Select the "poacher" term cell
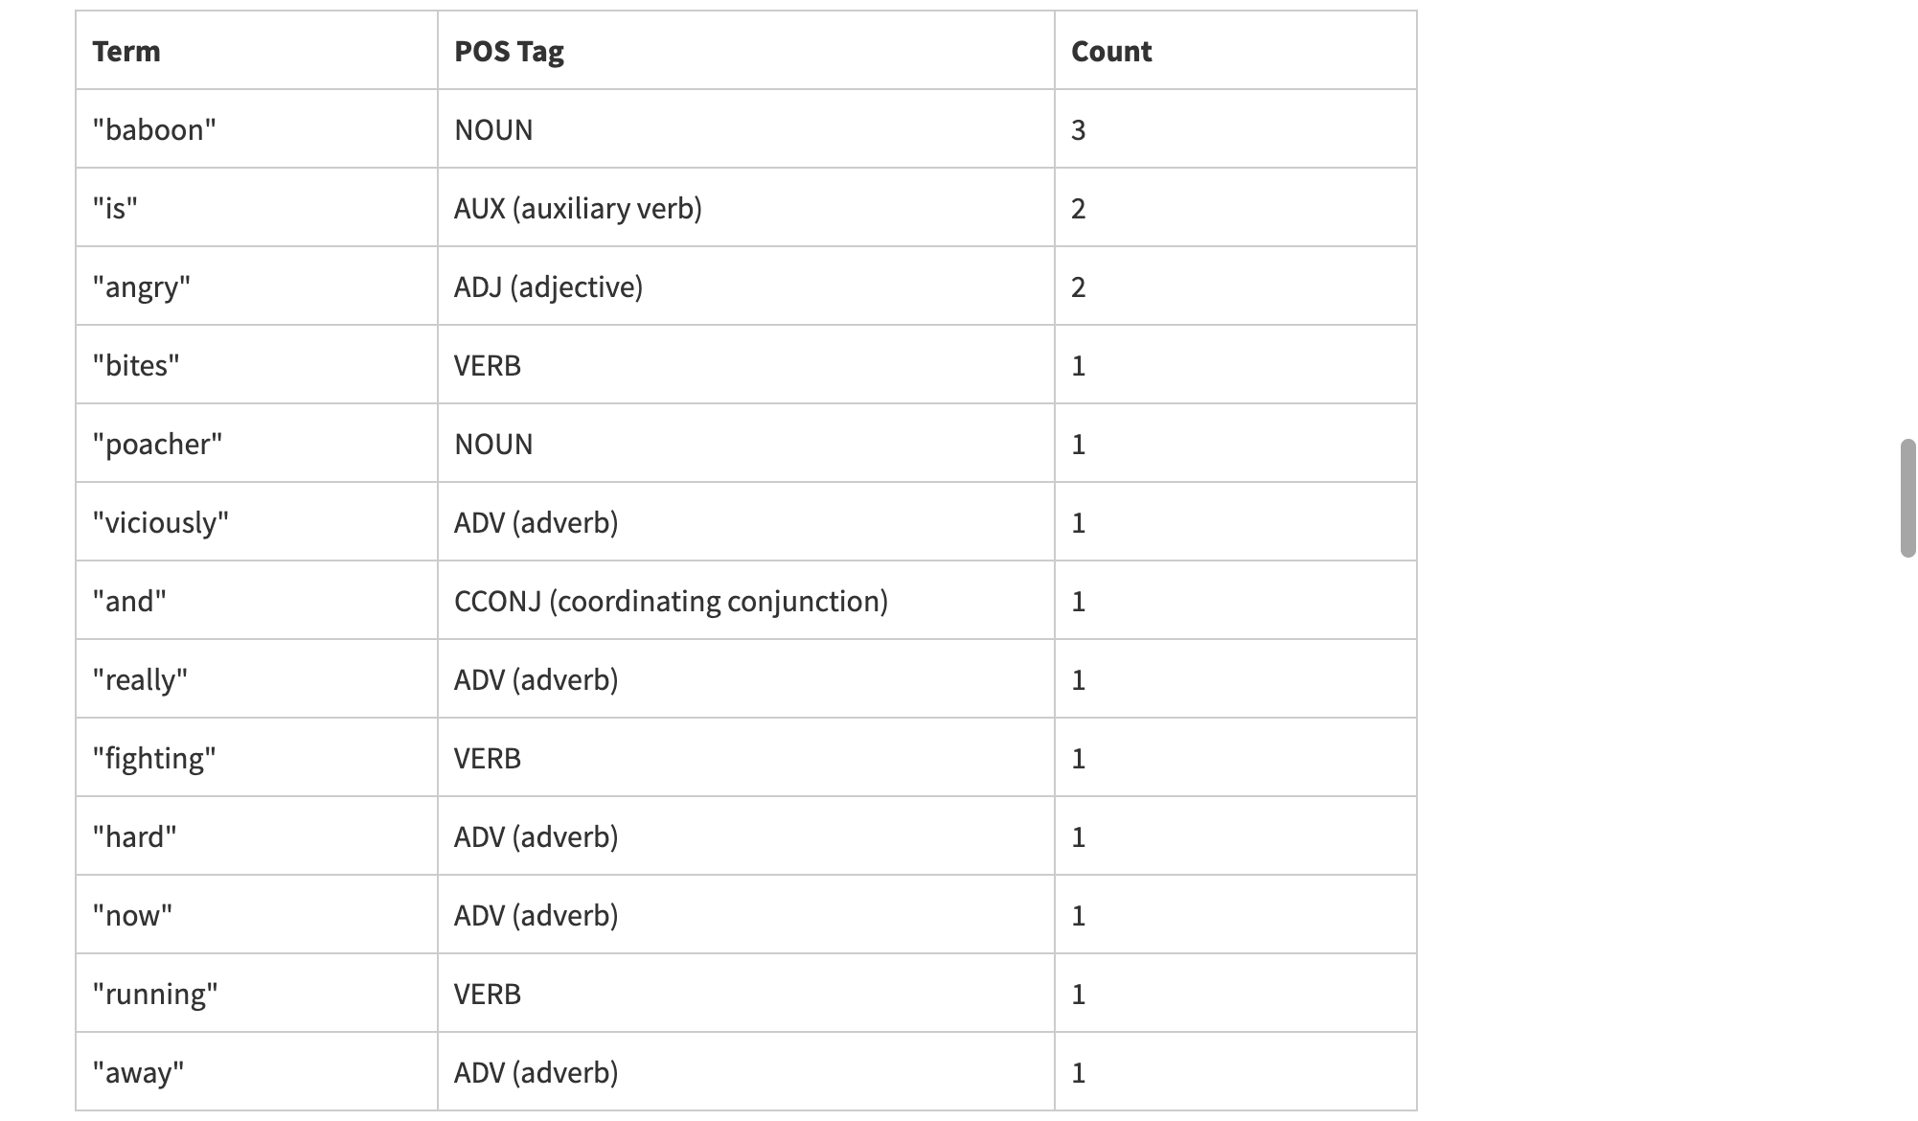 157,445
